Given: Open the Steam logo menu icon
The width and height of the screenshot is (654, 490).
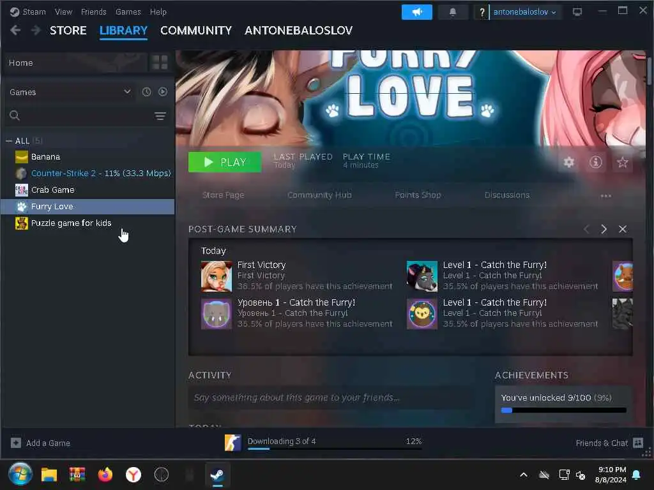Looking at the screenshot, I should coord(15,12).
